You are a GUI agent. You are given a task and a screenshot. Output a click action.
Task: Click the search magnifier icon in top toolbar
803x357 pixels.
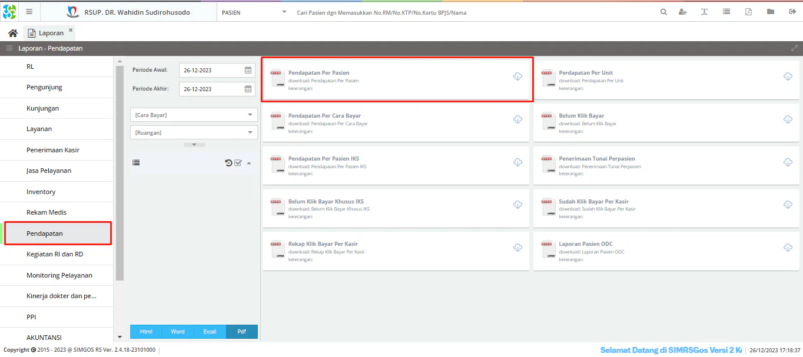(x=663, y=12)
